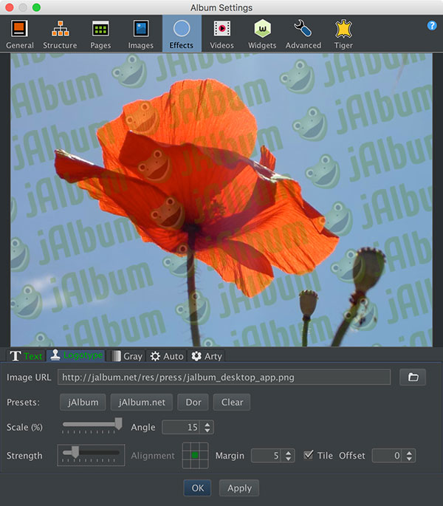
Task: Select center cell in Alignment grid
Action: point(195,455)
